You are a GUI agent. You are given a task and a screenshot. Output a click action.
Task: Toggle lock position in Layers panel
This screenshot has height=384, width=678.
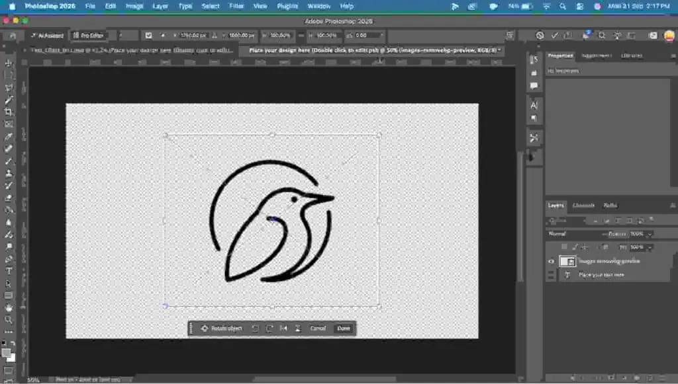point(585,247)
